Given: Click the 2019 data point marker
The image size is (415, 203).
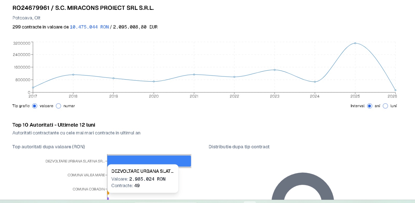Looking at the screenshot, I should click(x=114, y=78).
